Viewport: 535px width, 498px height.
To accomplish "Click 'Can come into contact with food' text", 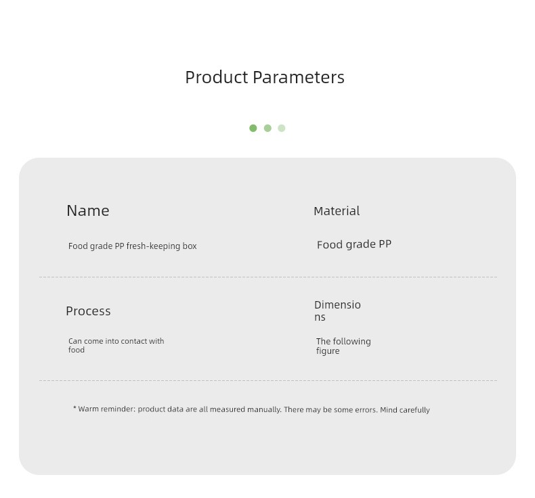I will (116, 345).
